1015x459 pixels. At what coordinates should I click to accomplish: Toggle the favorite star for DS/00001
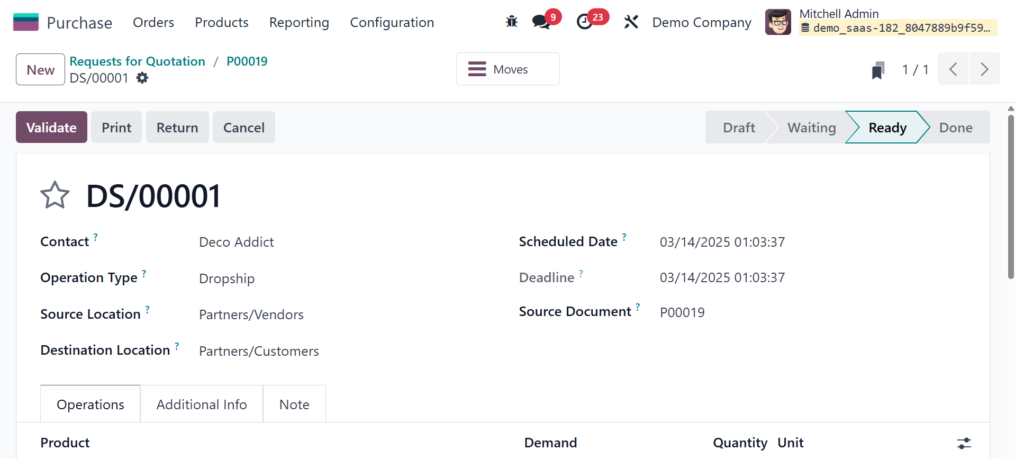(55, 195)
